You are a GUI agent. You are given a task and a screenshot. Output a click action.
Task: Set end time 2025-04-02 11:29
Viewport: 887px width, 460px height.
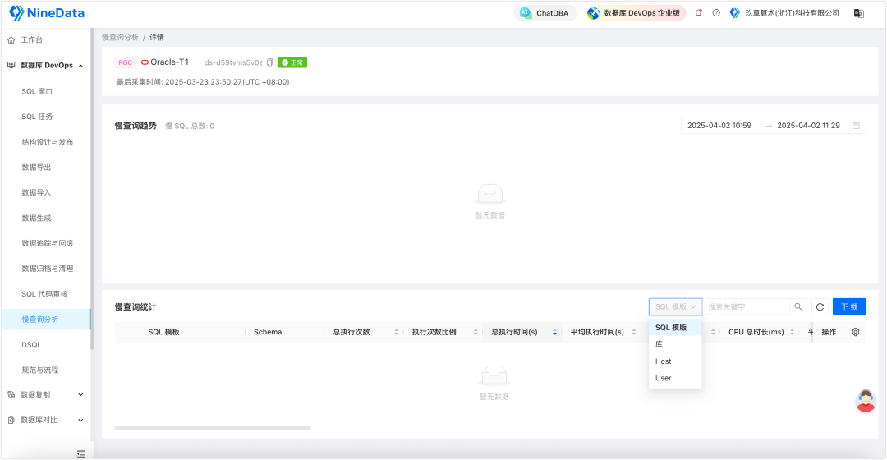(x=808, y=126)
